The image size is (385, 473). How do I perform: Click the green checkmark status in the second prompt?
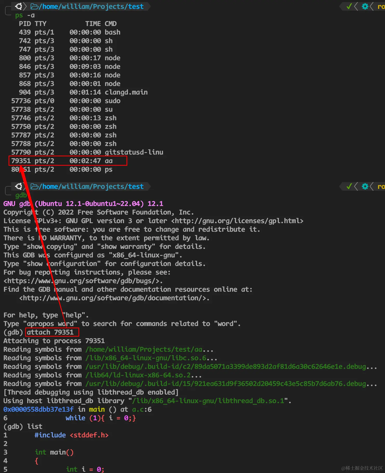(349, 186)
